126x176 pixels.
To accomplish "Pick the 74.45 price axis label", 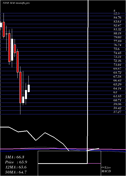I will click(117, 53).
